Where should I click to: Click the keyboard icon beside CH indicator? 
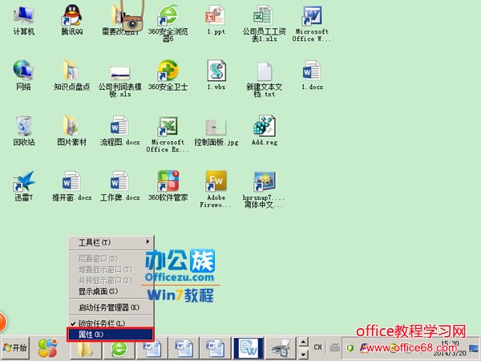[x=334, y=347]
